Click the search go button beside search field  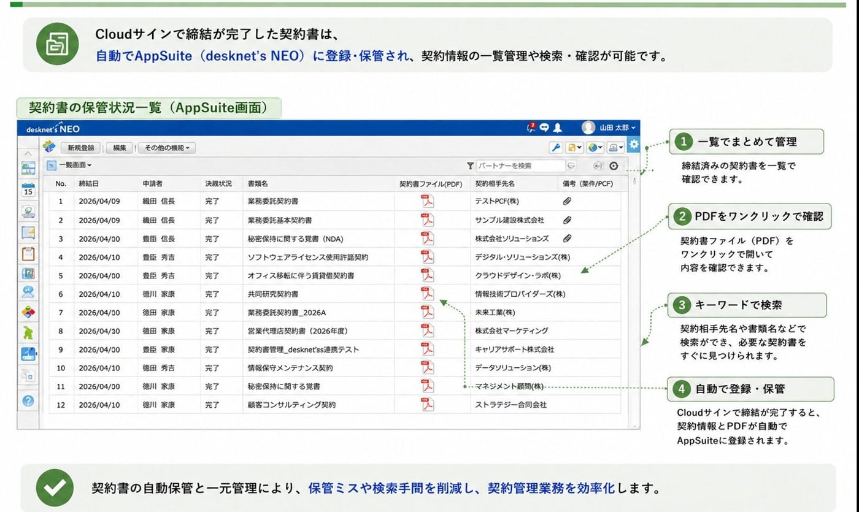coord(571,166)
